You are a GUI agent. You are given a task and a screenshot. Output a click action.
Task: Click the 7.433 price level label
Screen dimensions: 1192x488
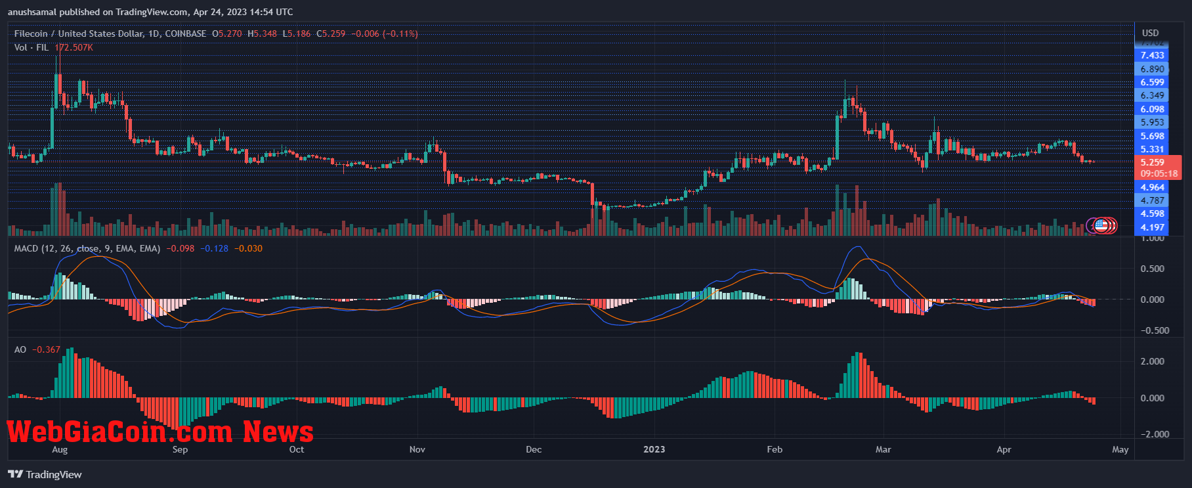click(1152, 55)
